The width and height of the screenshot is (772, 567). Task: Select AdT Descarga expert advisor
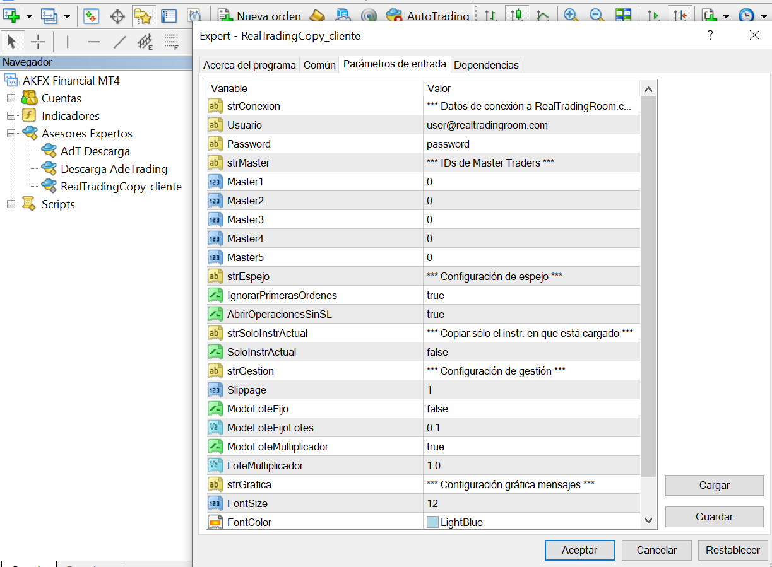[x=95, y=151]
